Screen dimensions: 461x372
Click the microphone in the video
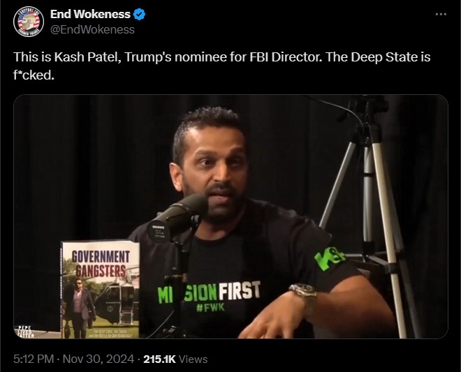coord(177,218)
